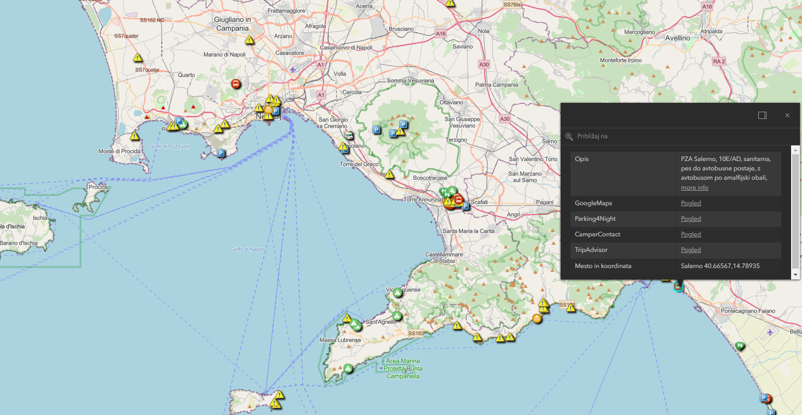Screen dimensions: 802x415
Task: Open green N marker south of Pontecagnano
Action: [740, 345]
